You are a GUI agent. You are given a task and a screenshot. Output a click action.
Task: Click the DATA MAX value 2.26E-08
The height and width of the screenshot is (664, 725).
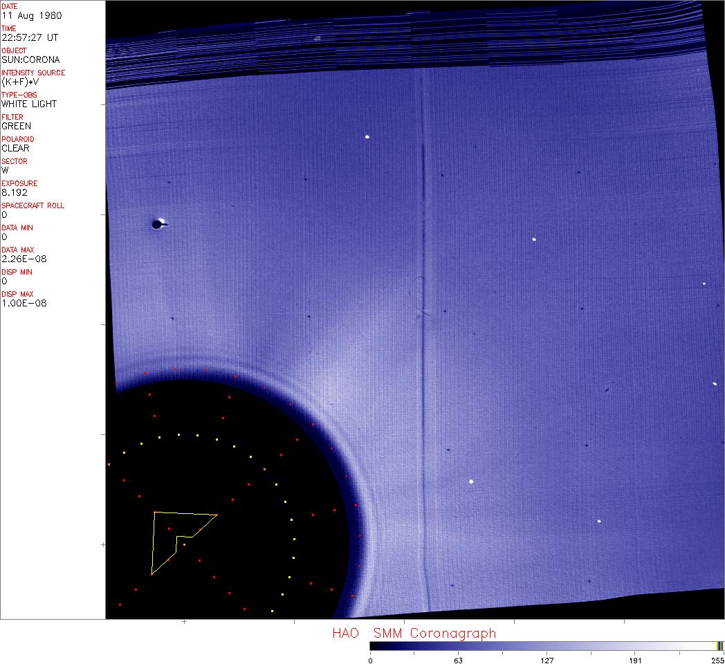click(x=24, y=259)
